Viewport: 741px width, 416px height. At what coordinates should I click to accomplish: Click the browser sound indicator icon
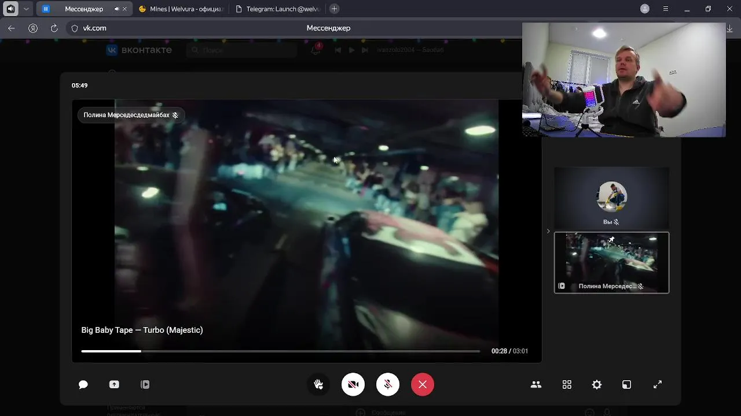10,9
